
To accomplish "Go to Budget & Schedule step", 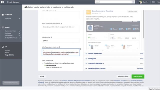I will click(11, 38).
